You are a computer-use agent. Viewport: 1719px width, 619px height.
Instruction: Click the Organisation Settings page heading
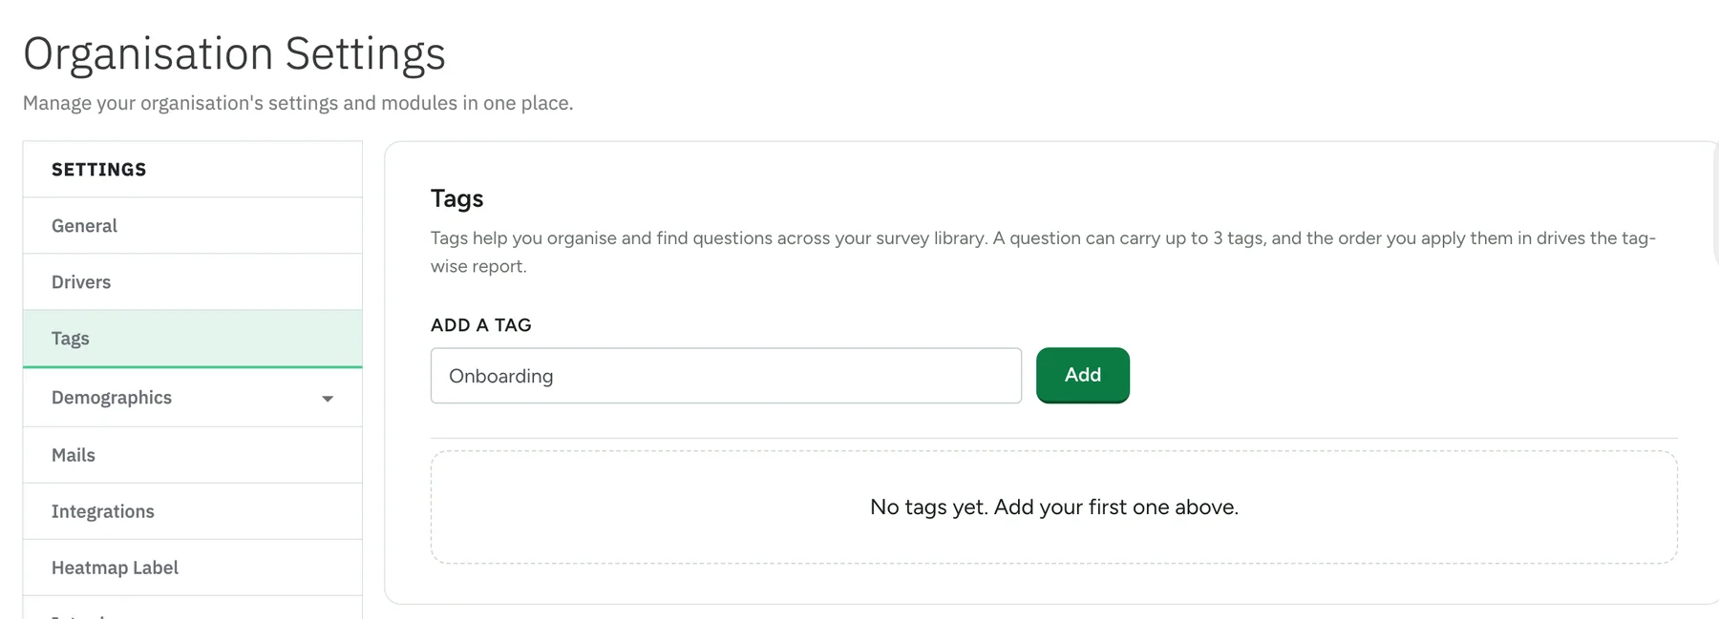[234, 53]
